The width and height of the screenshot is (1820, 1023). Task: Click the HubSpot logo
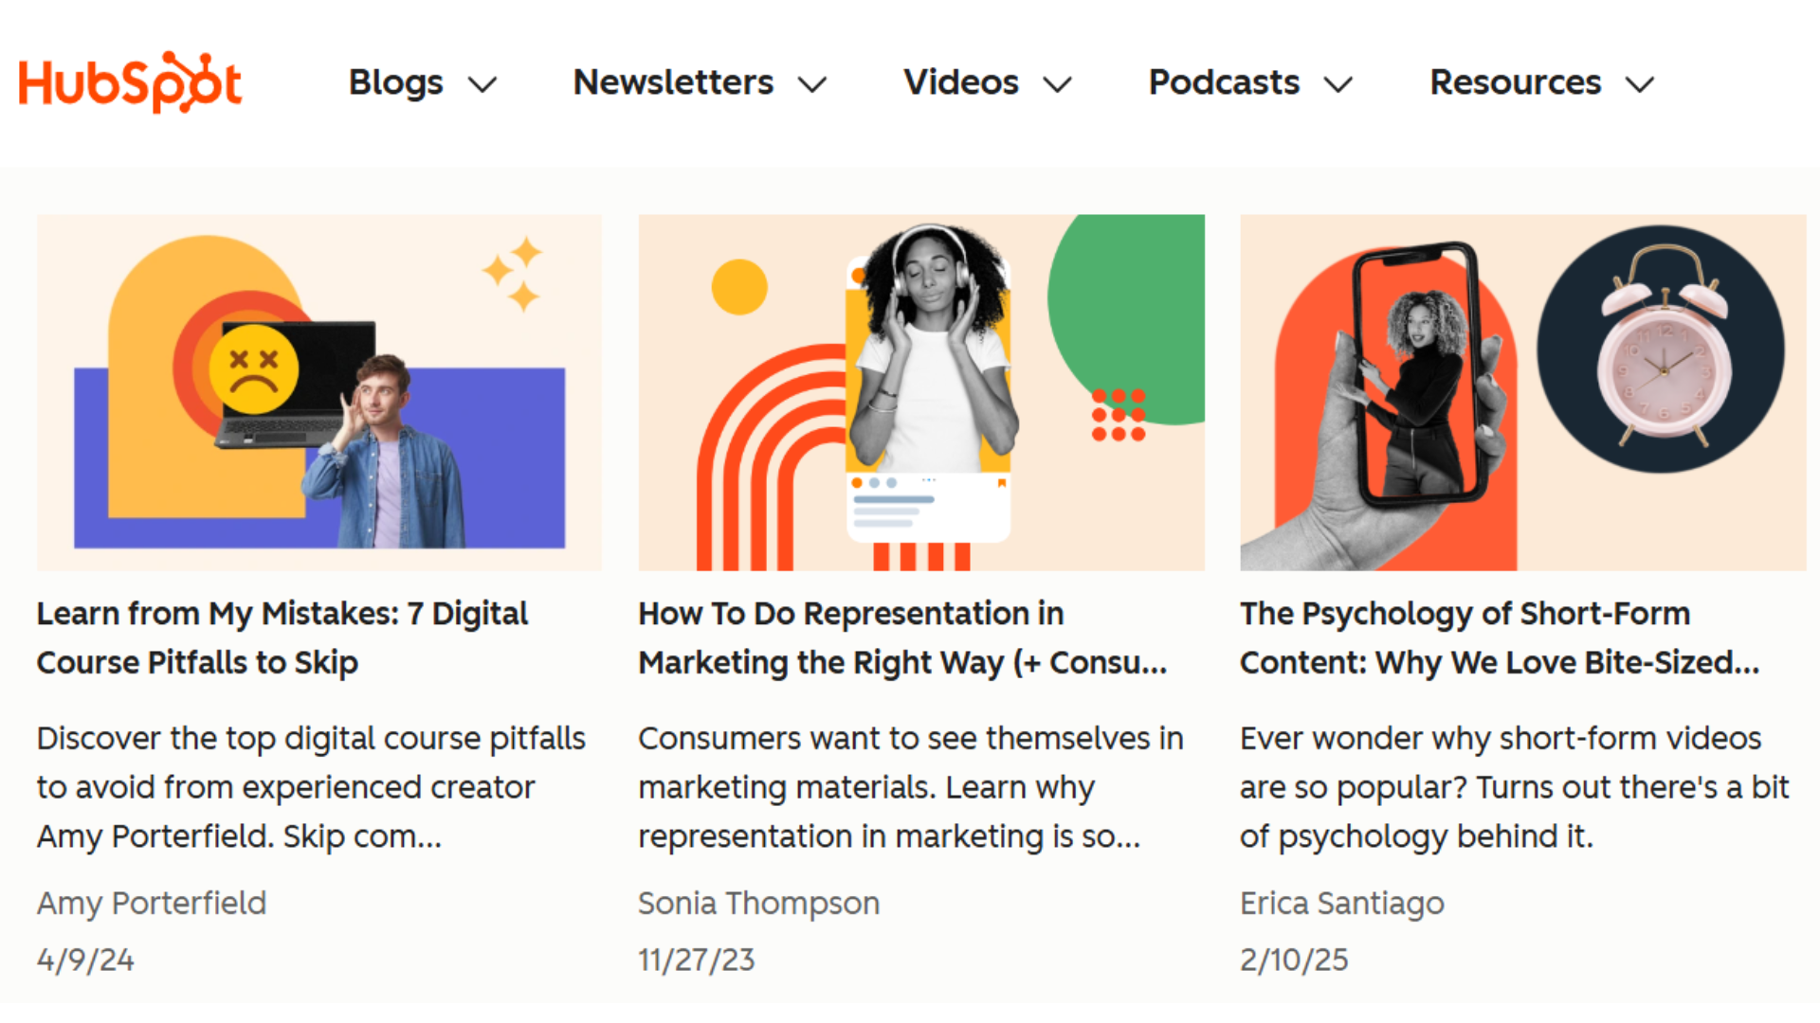(x=130, y=82)
